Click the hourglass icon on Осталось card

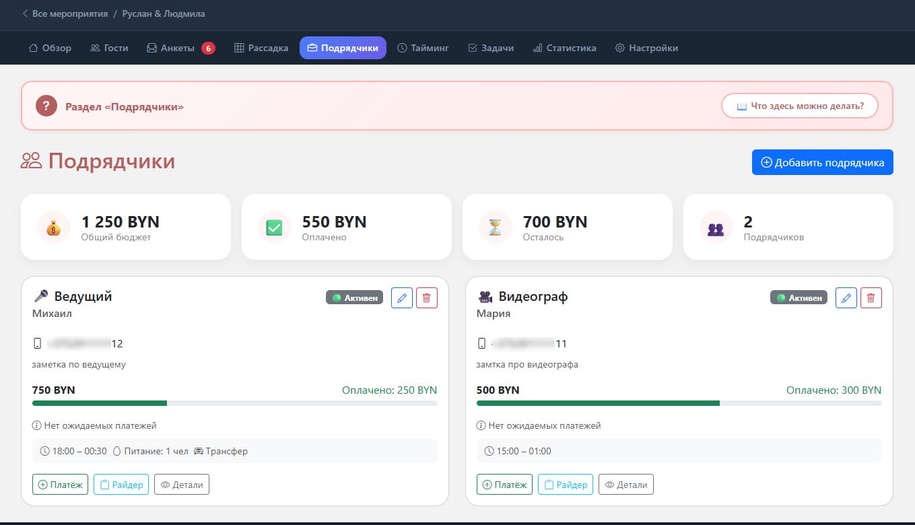coord(496,228)
